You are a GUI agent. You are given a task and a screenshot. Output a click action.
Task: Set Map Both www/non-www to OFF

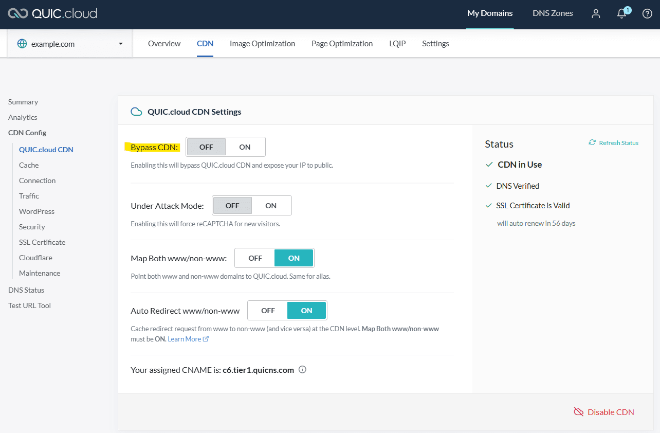coord(255,258)
